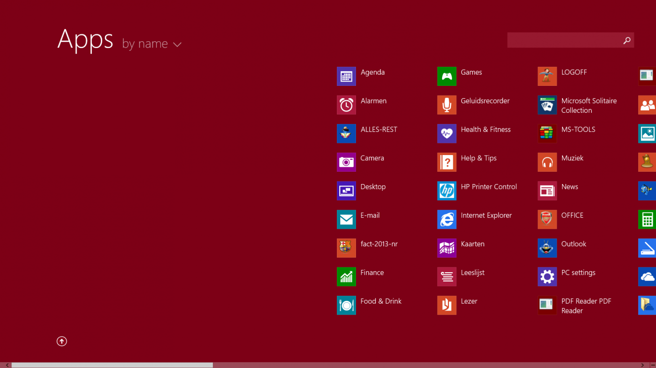Open the ALLES-REST app icon
The width and height of the screenshot is (656, 368).
point(346,133)
